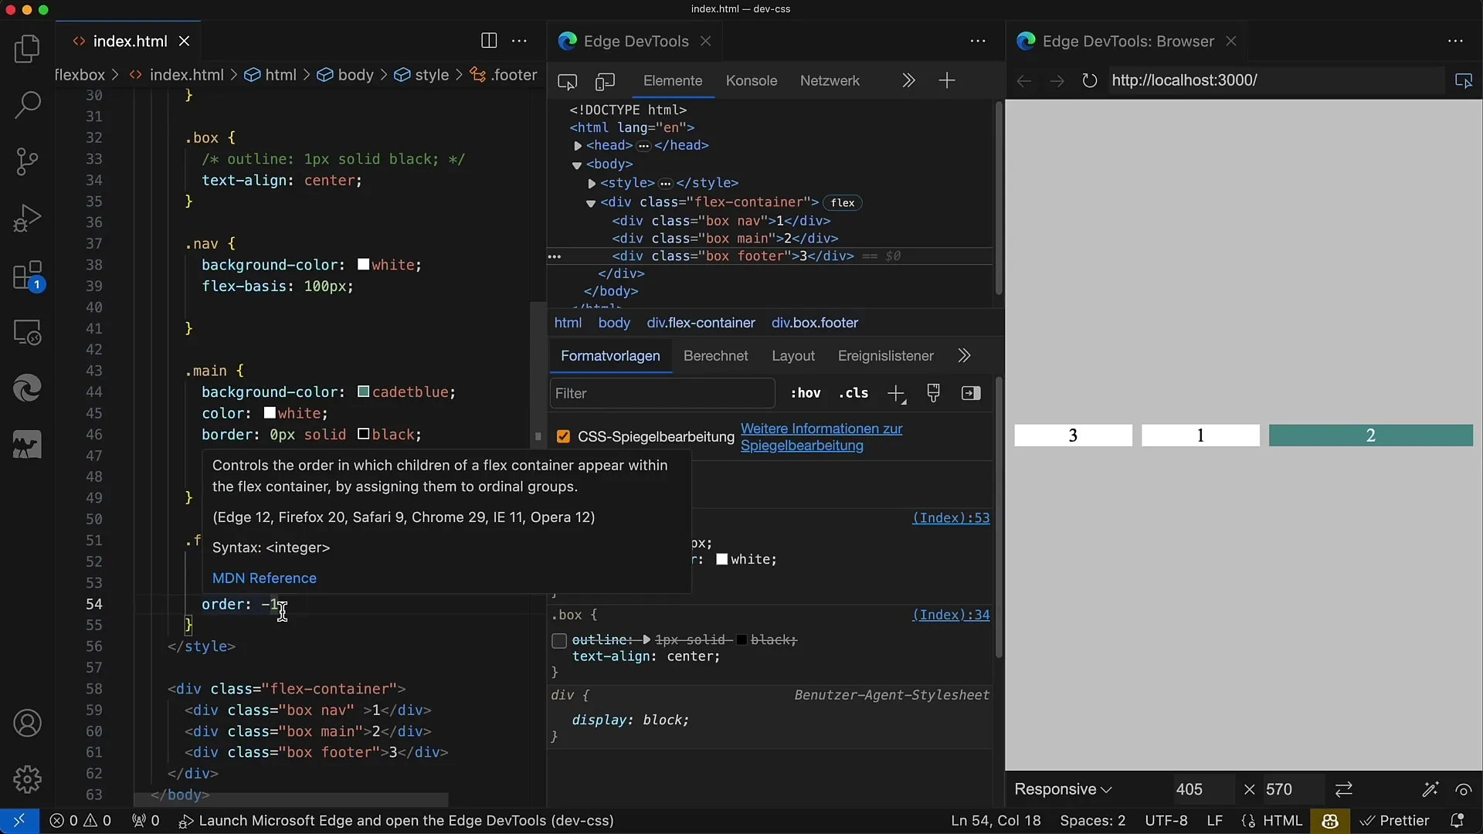Image resolution: width=1483 pixels, height=834 pixels.
Task: Close the index.html editor tab
Action: pos(184,41)
